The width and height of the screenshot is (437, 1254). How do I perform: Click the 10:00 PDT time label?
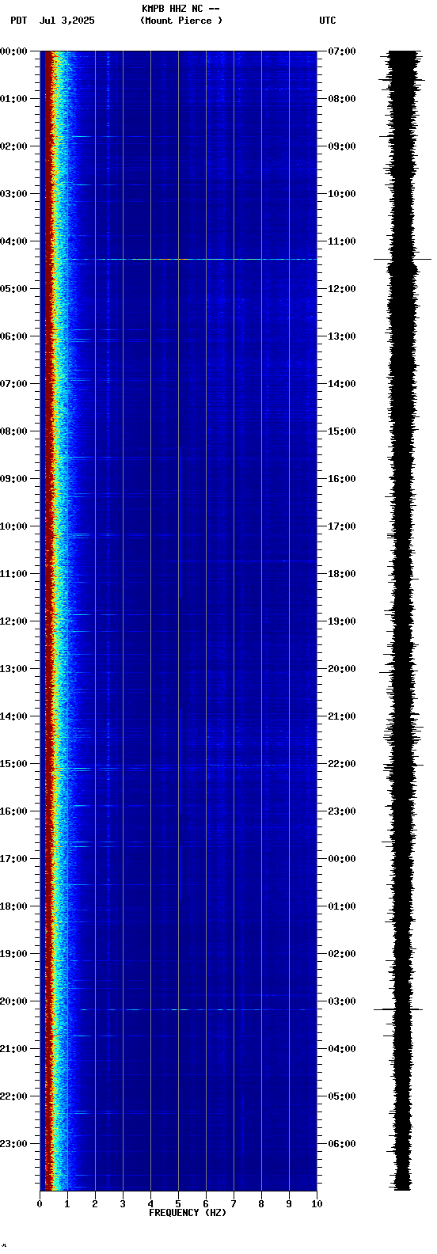(14, 526)
